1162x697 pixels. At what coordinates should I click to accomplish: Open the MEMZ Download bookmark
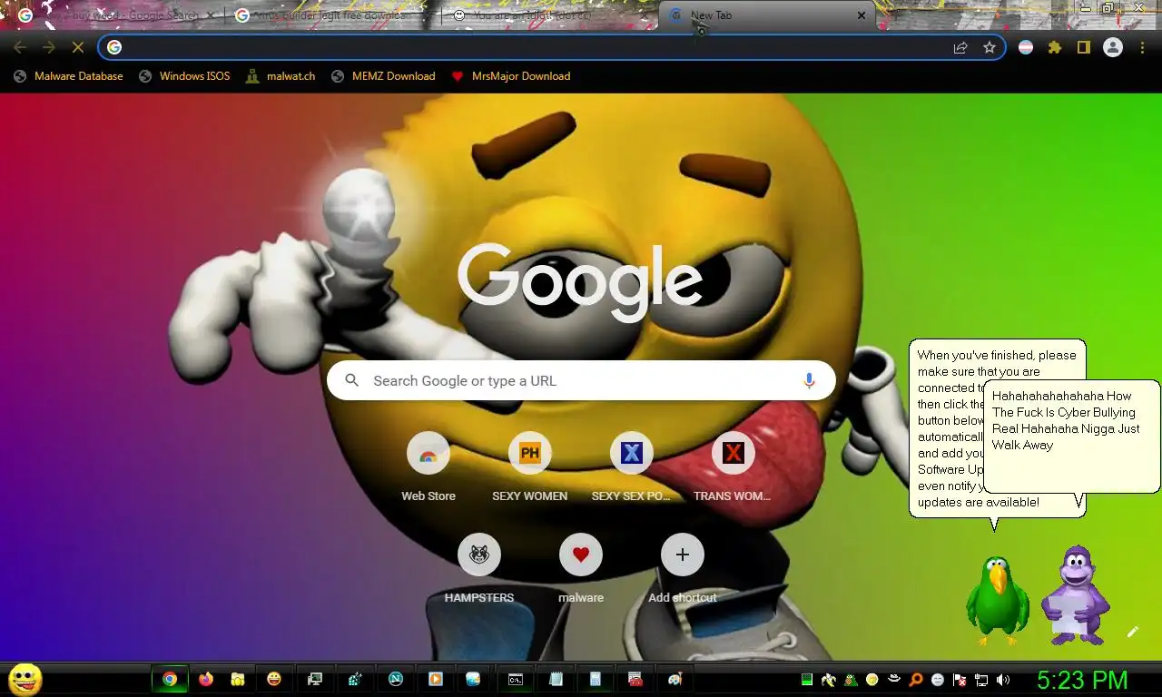pos(383,76)
